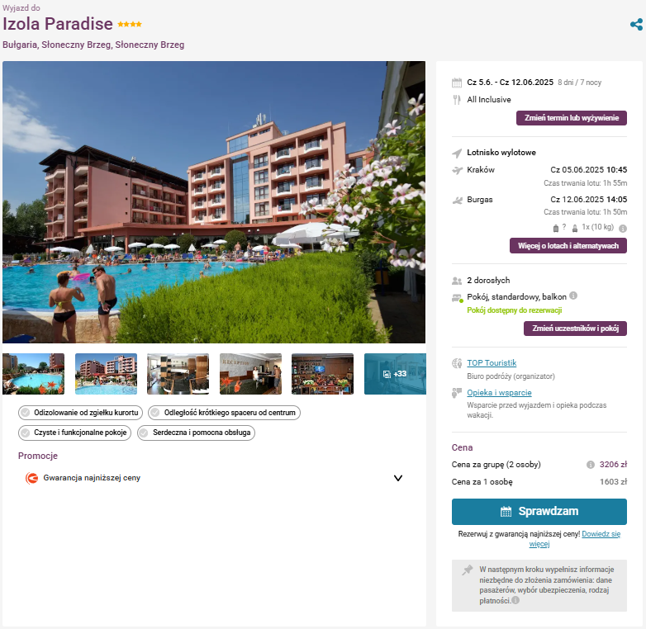Select the reception photo thumbnail
Image resolution: width=646 pixels, height=629 pixels.
tap(250, 374)
